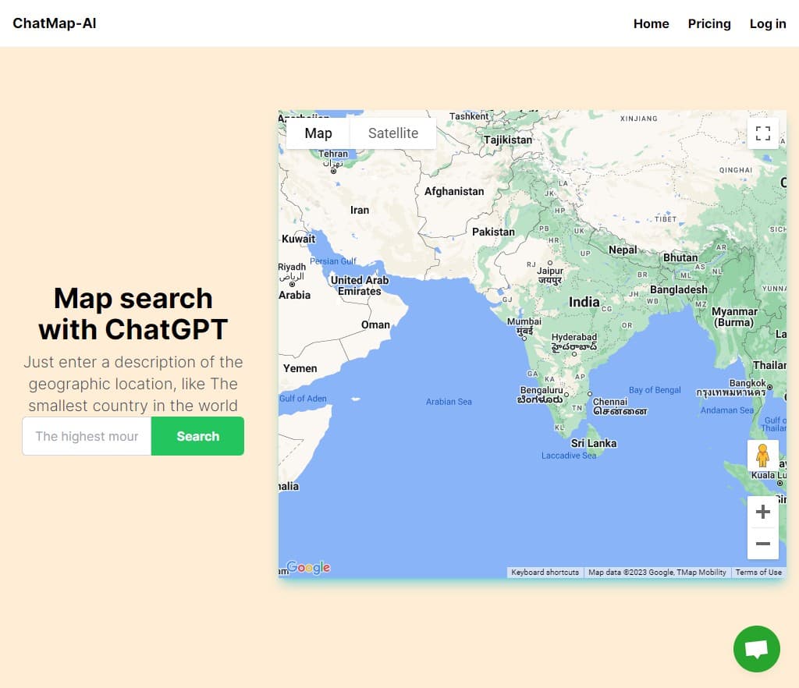Click the Sri Lanka map label
799x688 pixels.
point(594,443)
